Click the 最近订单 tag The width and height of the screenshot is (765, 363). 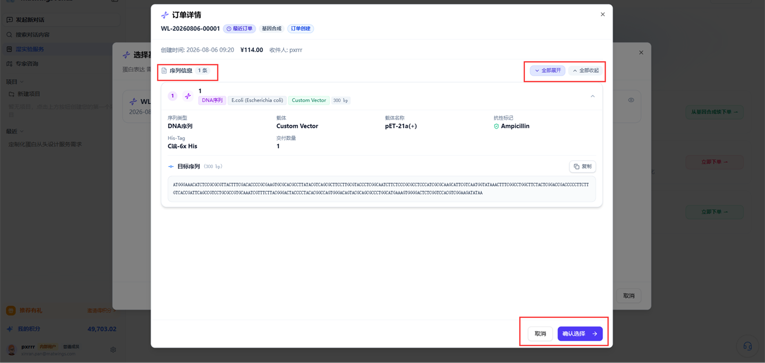(239, 29)
